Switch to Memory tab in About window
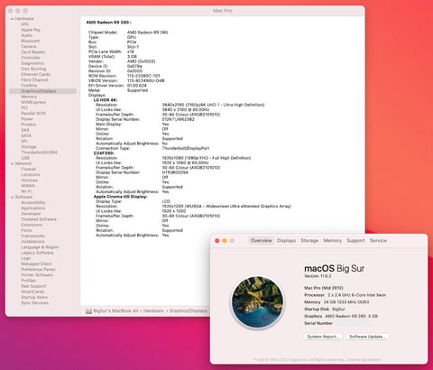This screenshot has height=370, width=433. 332,241
